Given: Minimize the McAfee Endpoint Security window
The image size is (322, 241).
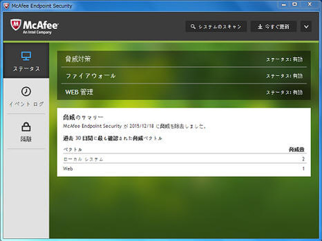Looking at the screenshot, I should click(x=284, y=4).
